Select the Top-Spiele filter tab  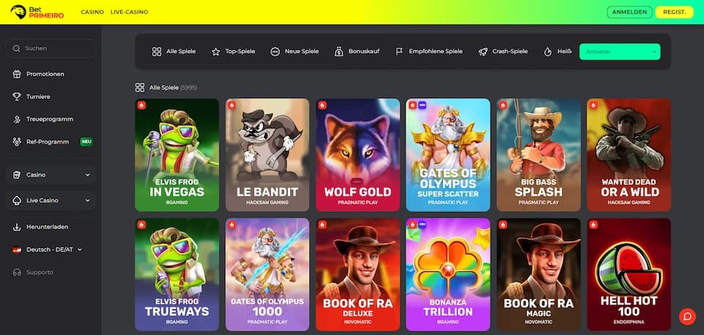233,51
